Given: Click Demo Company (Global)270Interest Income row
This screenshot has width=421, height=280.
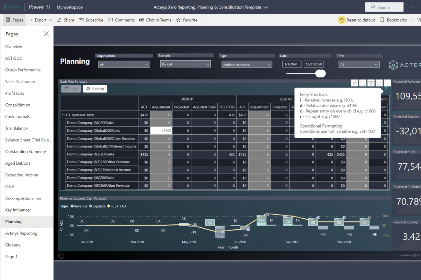Looking at the screenshot, I should 101,146.
